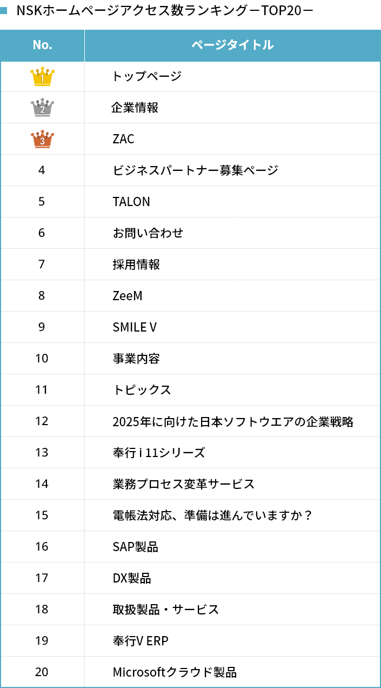
Task: Click the gold first-place crown icon
Action: (x=42, y=76)
